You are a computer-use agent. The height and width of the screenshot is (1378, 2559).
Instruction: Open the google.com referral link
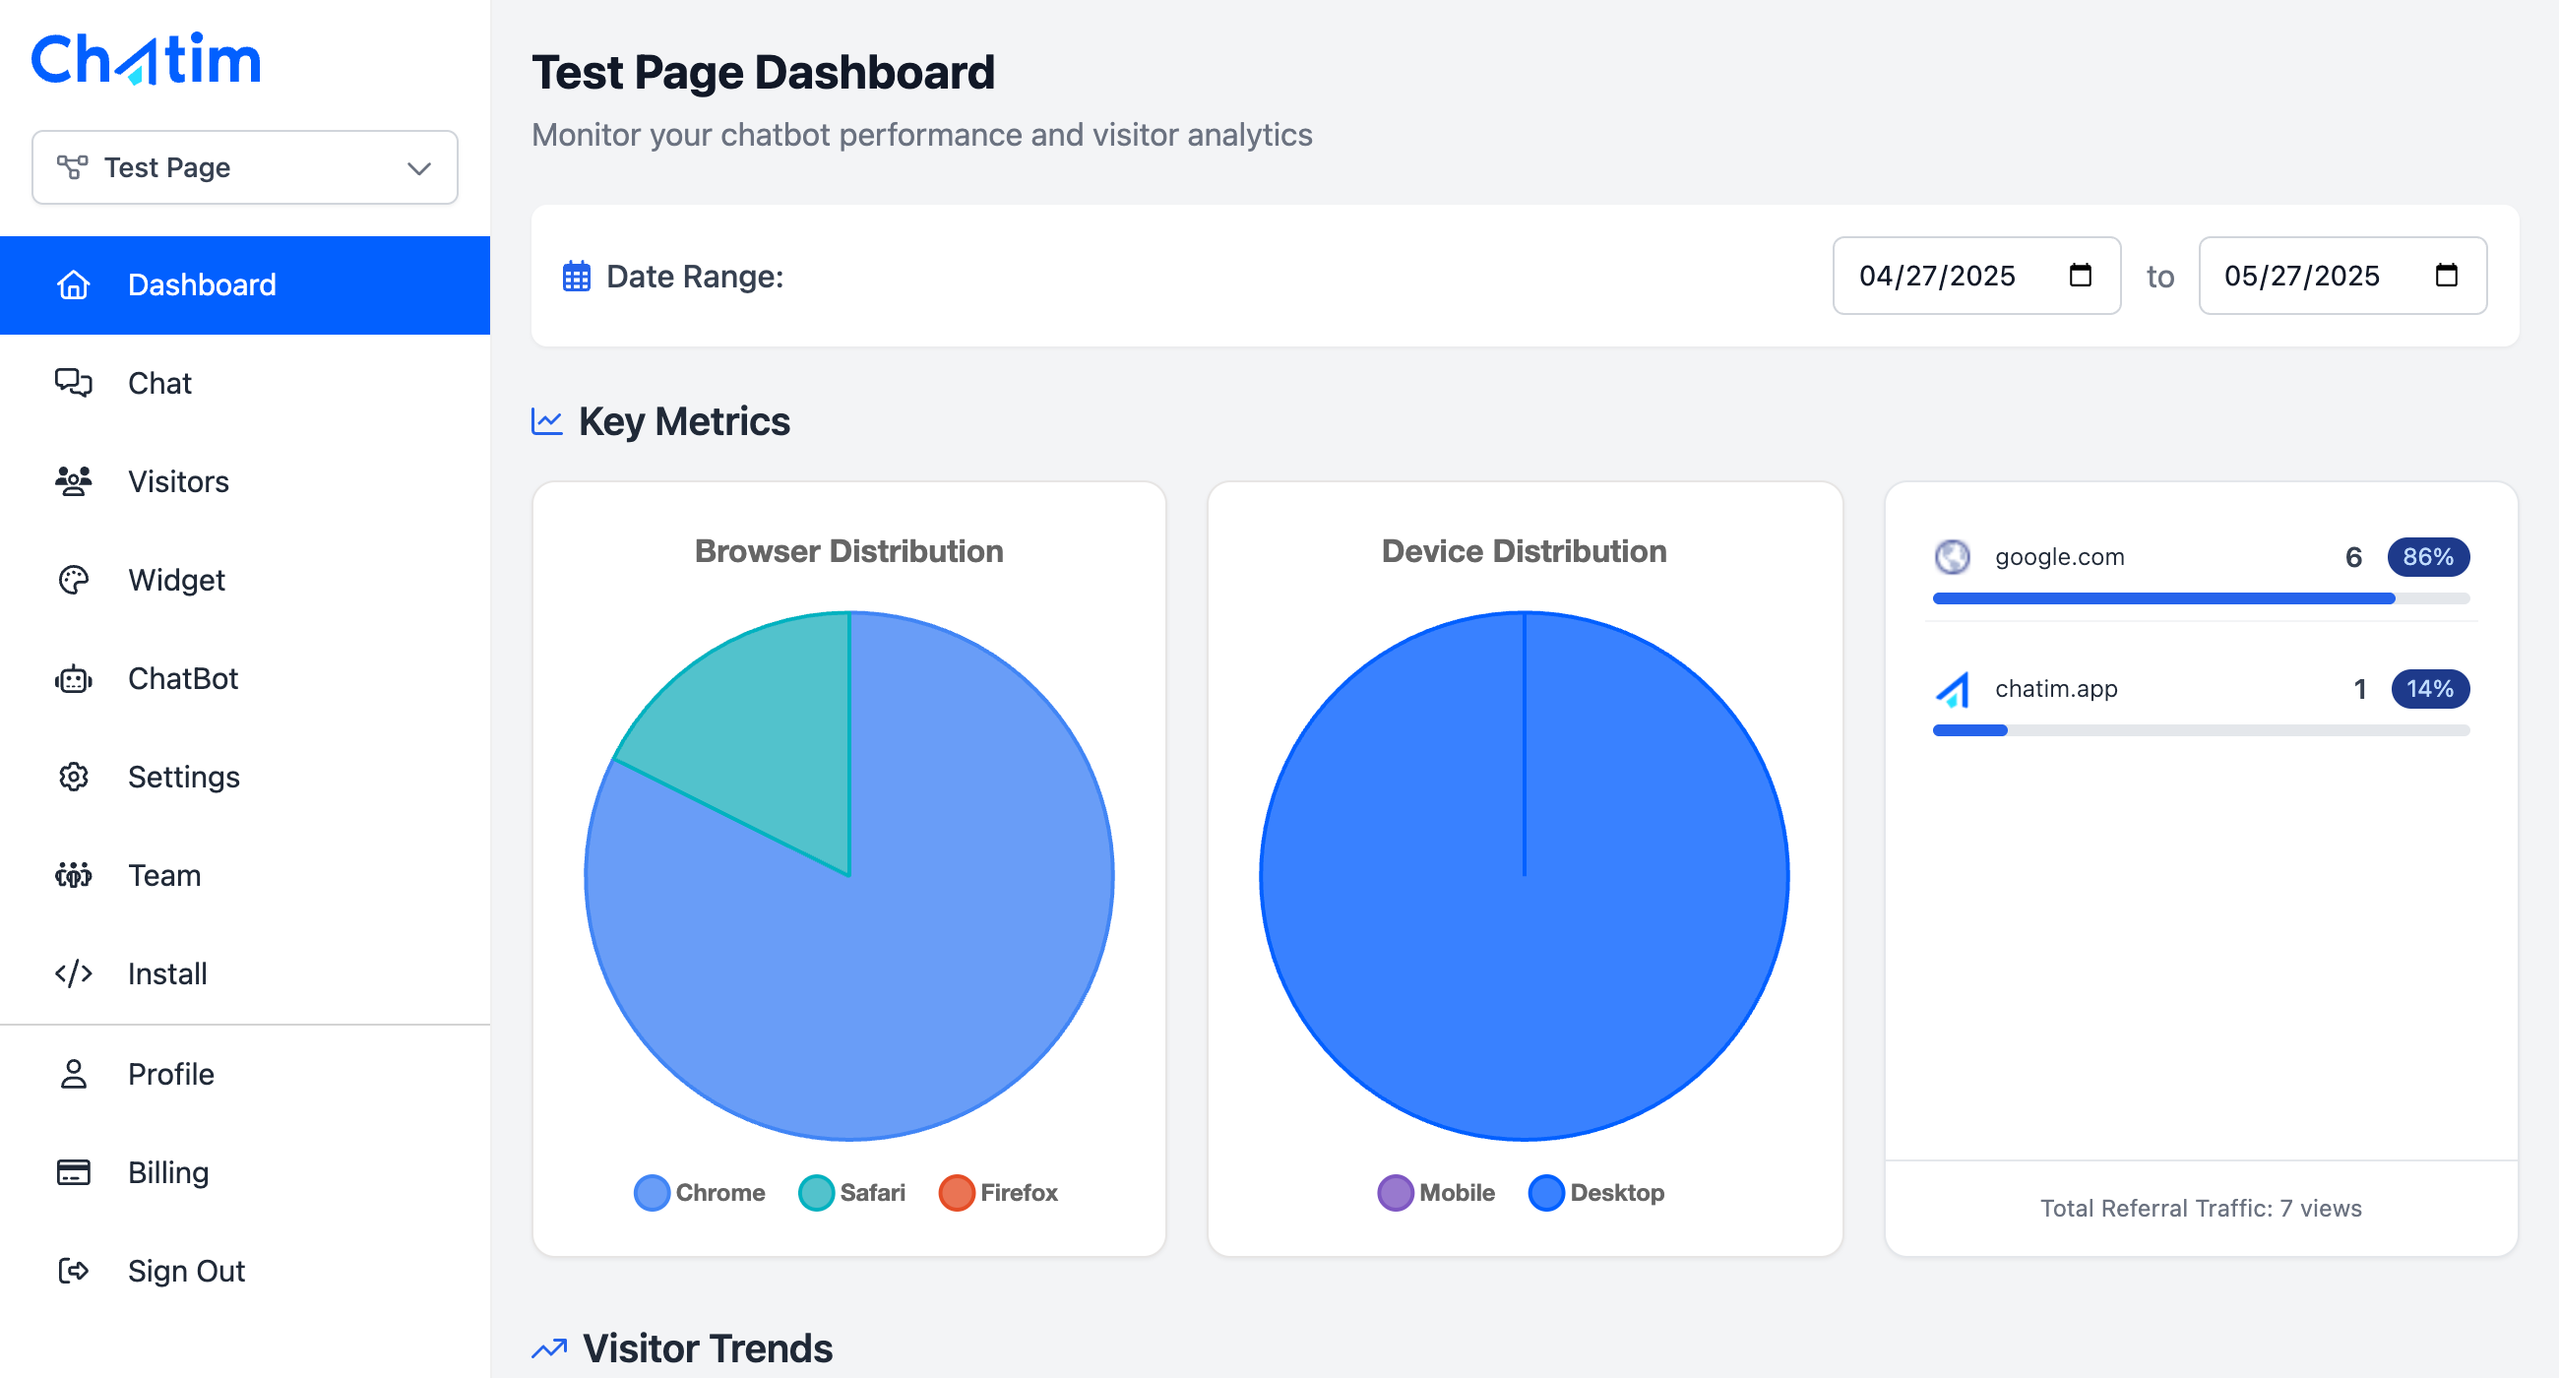[2059, 557]
